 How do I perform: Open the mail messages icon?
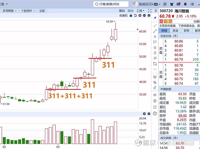pyautogui.click(x=178, y=4)
